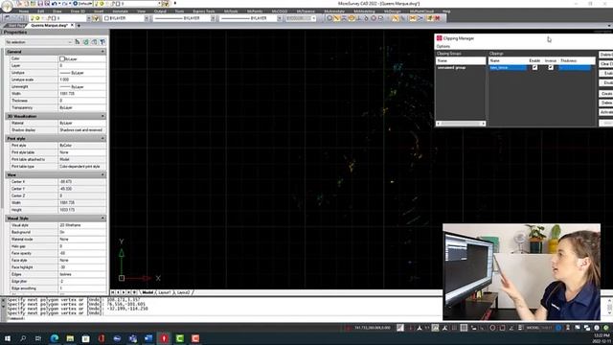Image resolution: width=613 pixels, height=345 pixels.
Task: Click the Clipping Groups horizontal scrollbar
Action: (461, 124)
